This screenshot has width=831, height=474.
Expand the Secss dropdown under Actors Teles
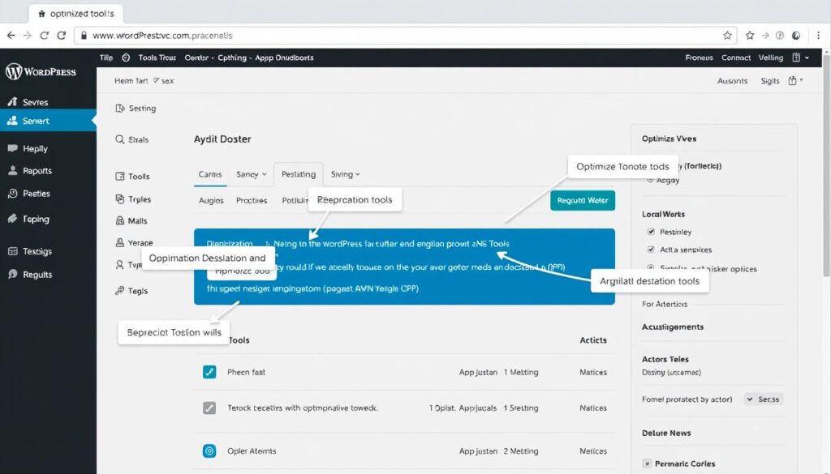(763, 399)
